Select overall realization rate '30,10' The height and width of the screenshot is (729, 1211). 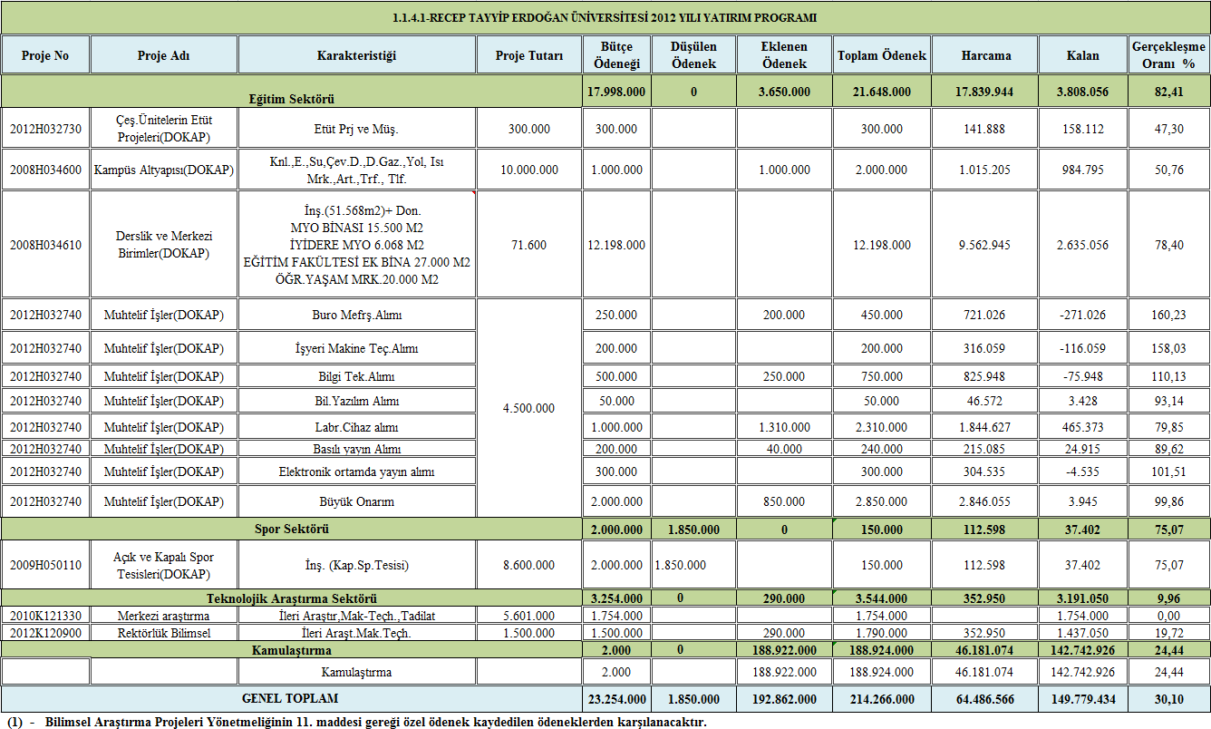pyautogui.click(x=1168, y=699)
